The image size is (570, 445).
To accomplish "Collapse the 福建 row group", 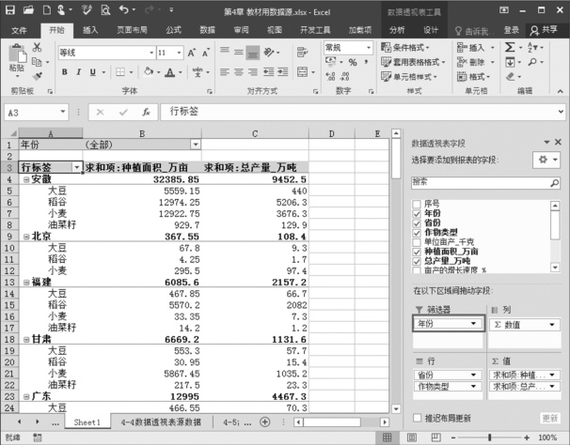I will pos(26,283).
